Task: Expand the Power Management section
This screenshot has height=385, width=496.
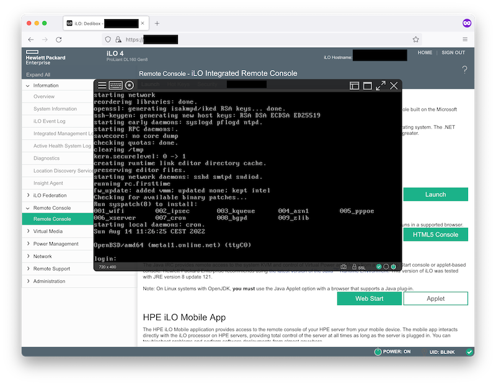Action: pyautogui.click(x=28, y=243)
